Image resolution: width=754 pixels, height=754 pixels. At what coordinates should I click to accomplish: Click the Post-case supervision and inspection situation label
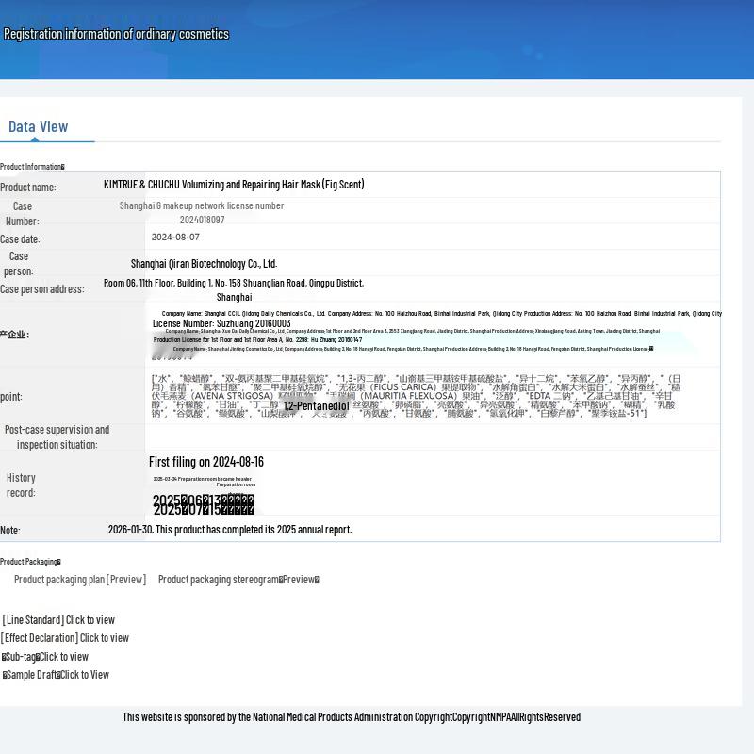click(57, 437)
